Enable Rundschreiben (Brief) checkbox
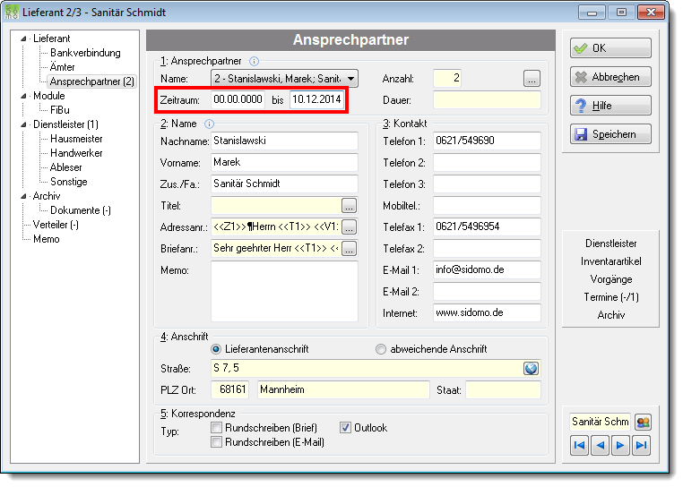 (217, 428)
